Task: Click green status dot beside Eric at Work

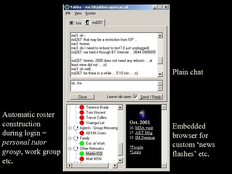Action: [x=82, y=143]
